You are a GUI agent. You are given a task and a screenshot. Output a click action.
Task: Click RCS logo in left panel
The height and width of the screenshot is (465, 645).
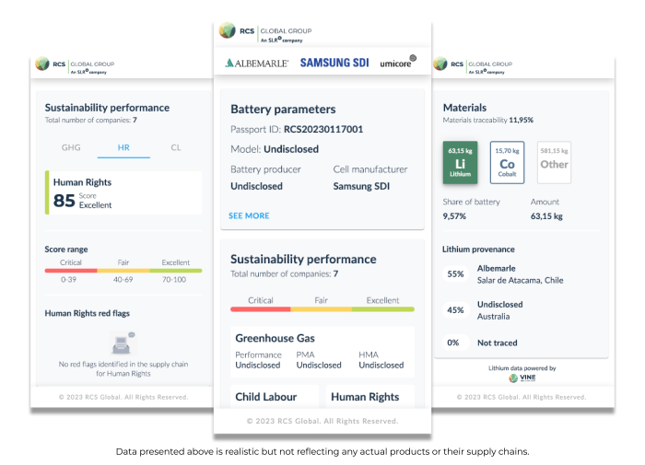tap(75, 65)
